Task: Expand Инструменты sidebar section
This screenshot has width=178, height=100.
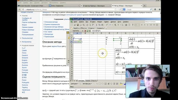Action: (26, 42)
